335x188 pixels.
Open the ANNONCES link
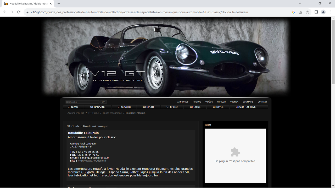183,102
